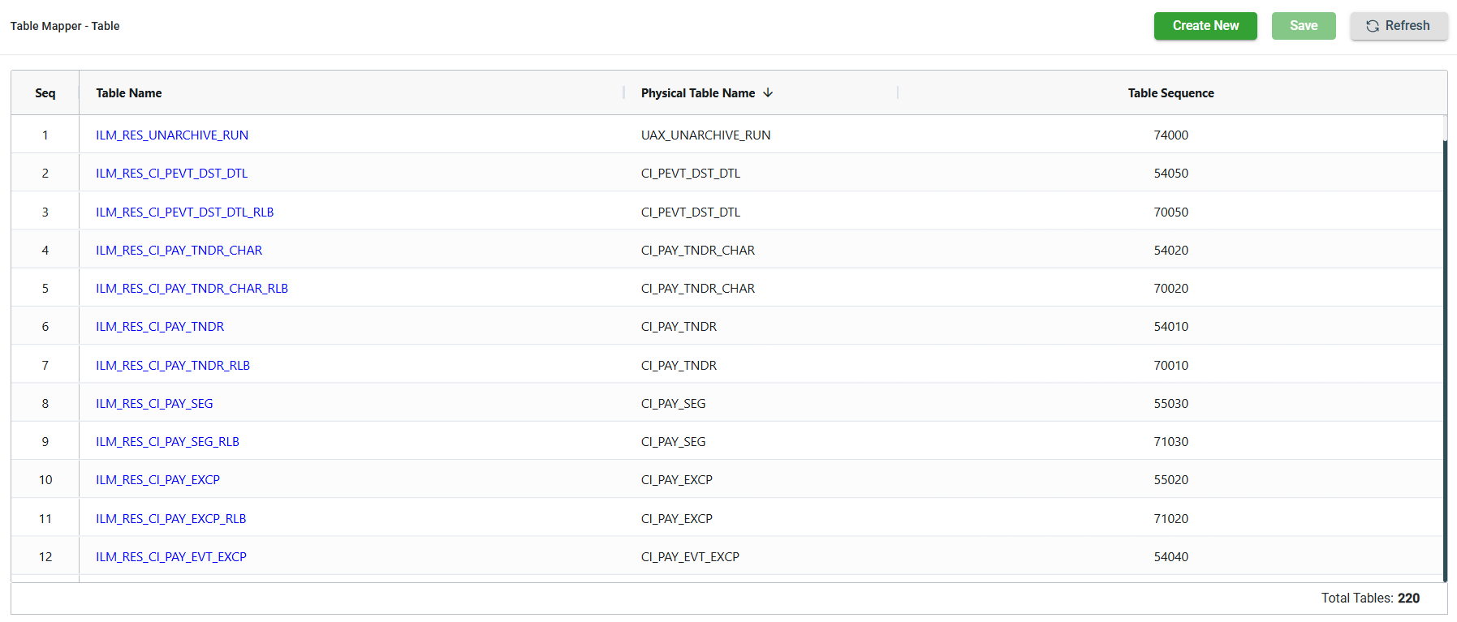The image size is (1457, 622).
Task: Open ILM_RES_CI_PEVT_DST_DTL_RLB link
Action: click(184, 212)
